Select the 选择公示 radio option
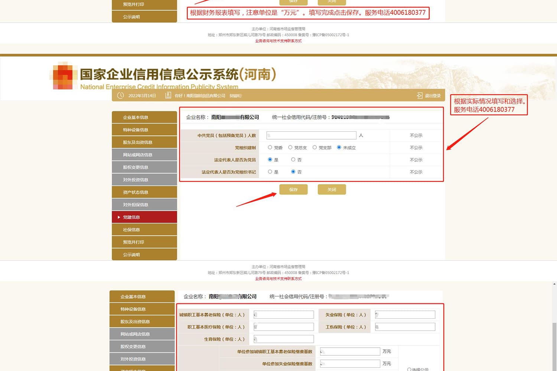557x371 pixels. coord(409,370)
